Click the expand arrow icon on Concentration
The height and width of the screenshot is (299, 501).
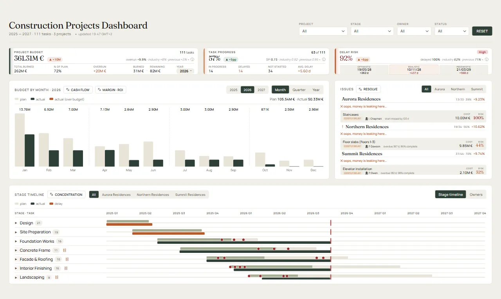pos(52,195)
